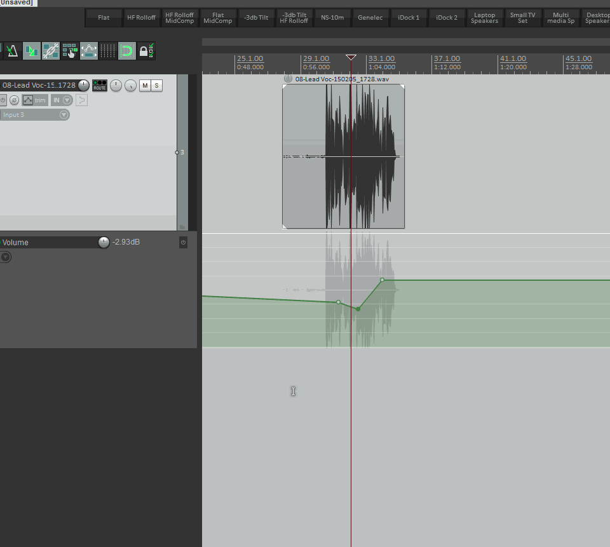Click track number 3 label
Viewport: 610px width, 547px height.
click(x=182, y=152)
